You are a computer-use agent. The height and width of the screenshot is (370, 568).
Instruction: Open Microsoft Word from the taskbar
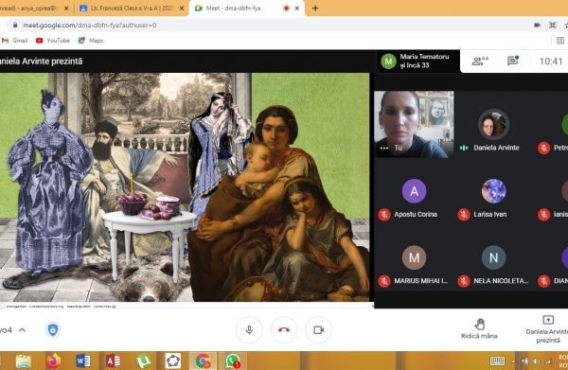coord(83,361)
